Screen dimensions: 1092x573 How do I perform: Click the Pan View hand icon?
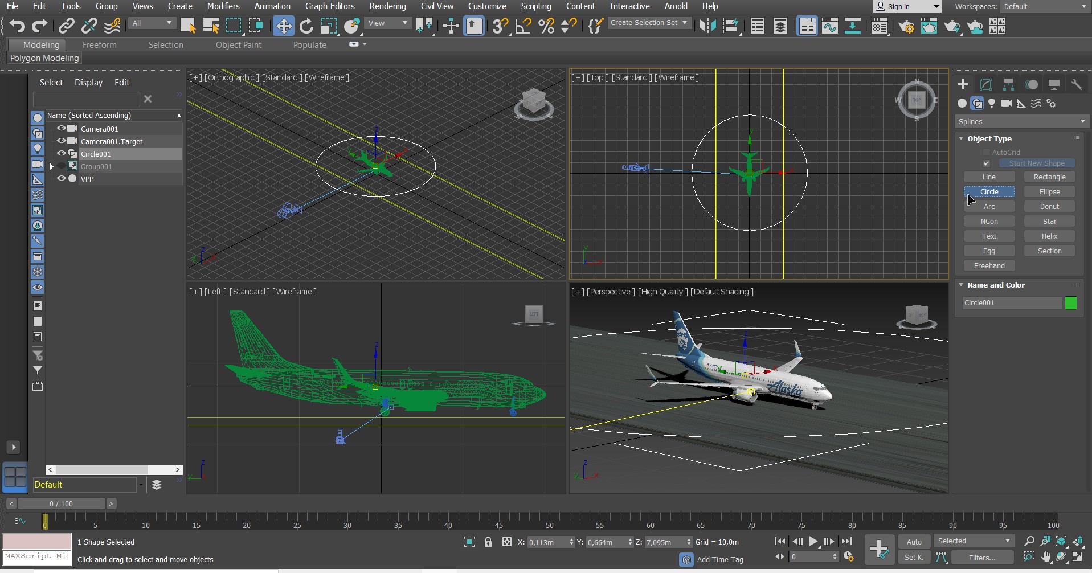[x=1045, y=556]
